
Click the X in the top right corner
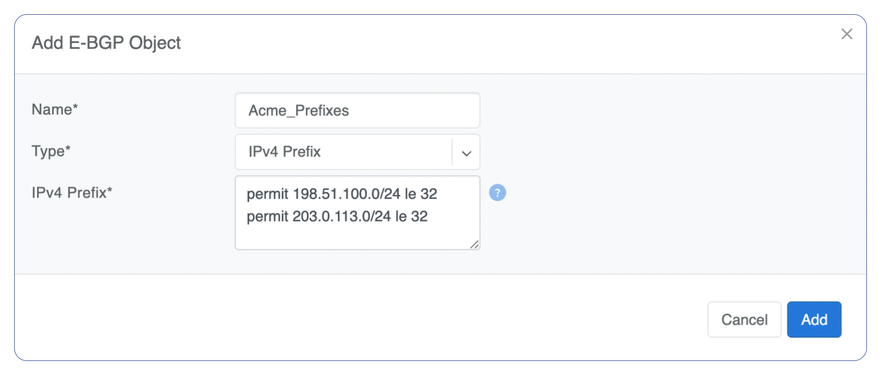[847, 34]
